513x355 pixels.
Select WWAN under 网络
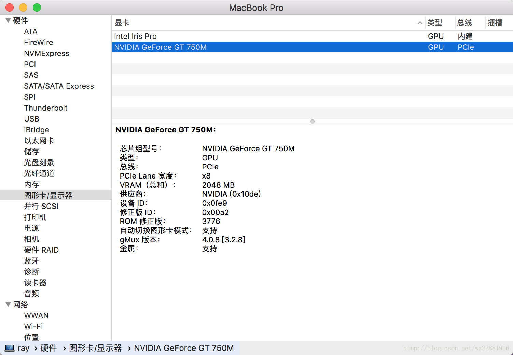36,315
